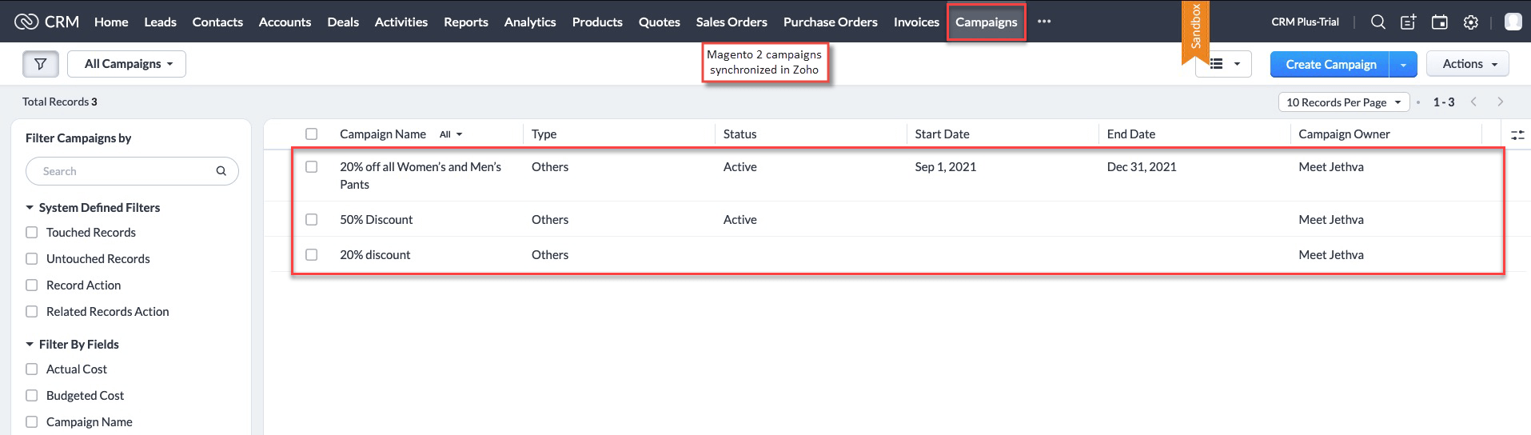Click the quick create plus icon

coord(1409,22)
